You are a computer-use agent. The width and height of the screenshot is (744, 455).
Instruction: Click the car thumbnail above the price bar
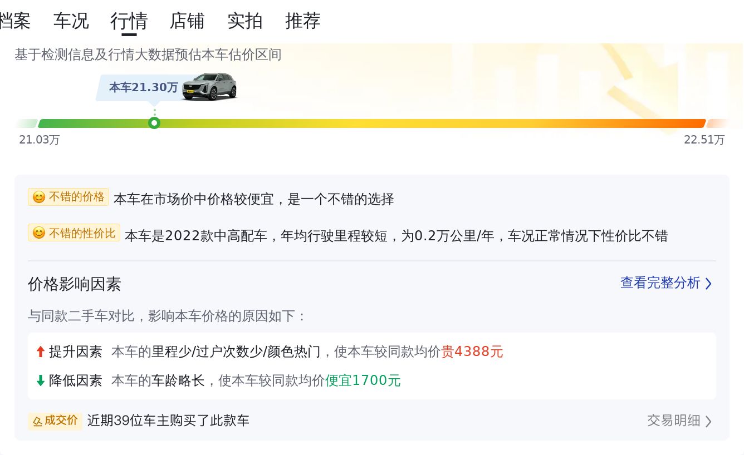(x=210, y=86)
